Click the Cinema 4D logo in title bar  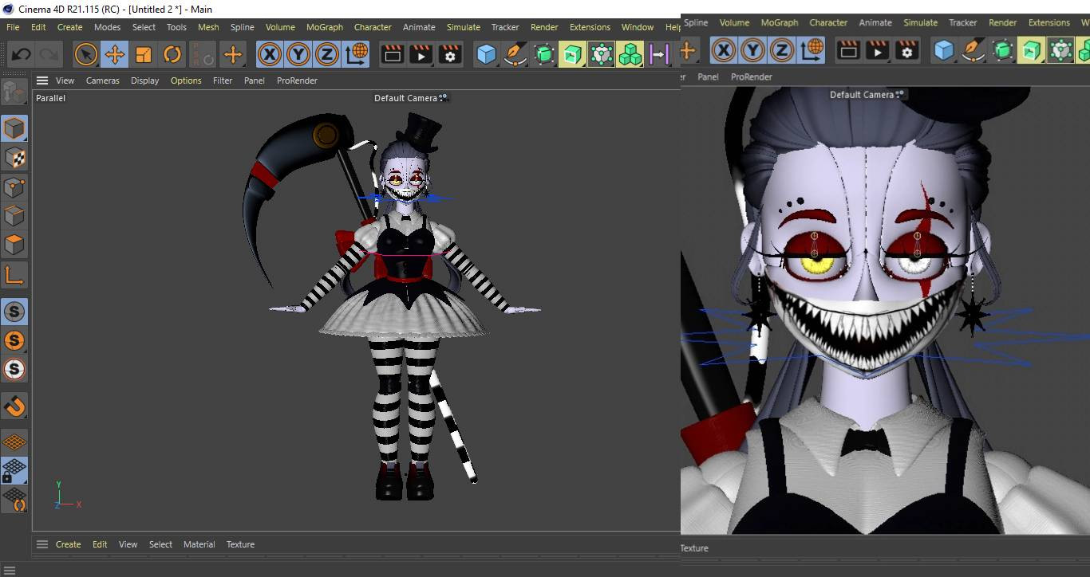pos(9,9)
